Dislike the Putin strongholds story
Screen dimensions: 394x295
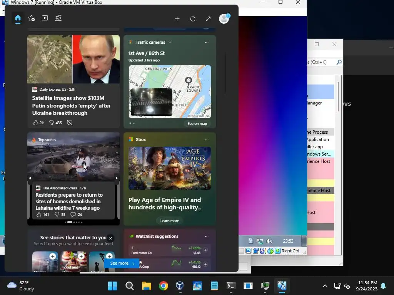55,123
